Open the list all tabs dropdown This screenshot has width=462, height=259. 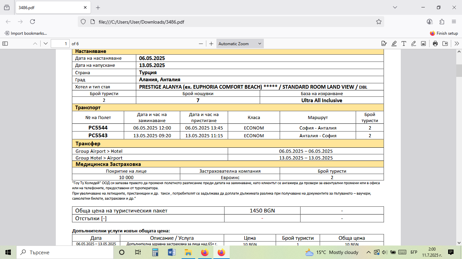[x=395, y=7]
